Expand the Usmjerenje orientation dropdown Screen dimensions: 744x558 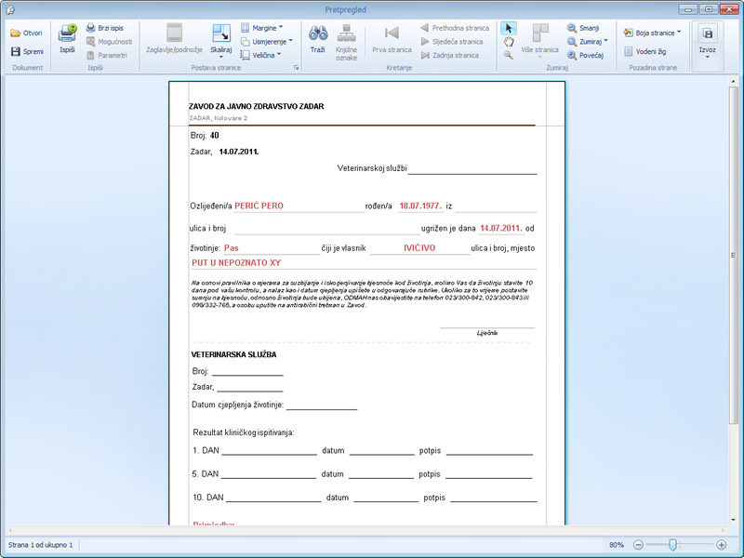pyautogui.click(x=266, y=42)
